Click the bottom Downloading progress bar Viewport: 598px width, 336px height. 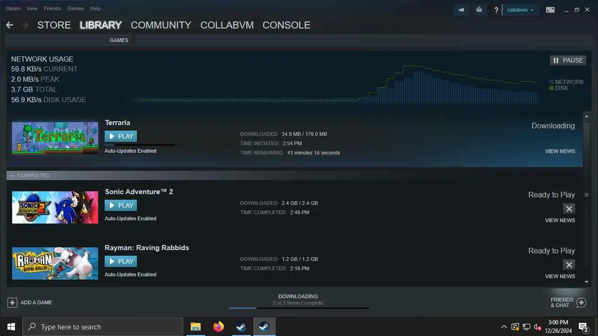tap(299, 308)
